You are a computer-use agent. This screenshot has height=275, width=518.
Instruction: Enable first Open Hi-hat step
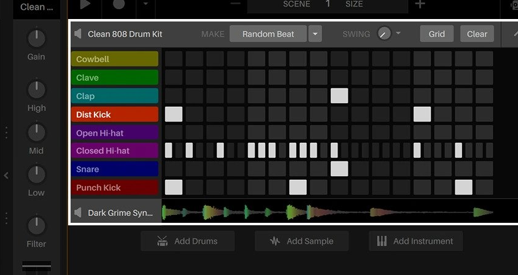[x=174, y=133]
